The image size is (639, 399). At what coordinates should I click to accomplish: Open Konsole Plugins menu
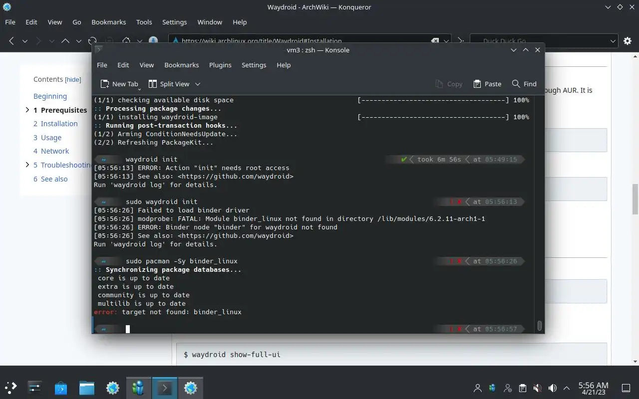[220, 65]
